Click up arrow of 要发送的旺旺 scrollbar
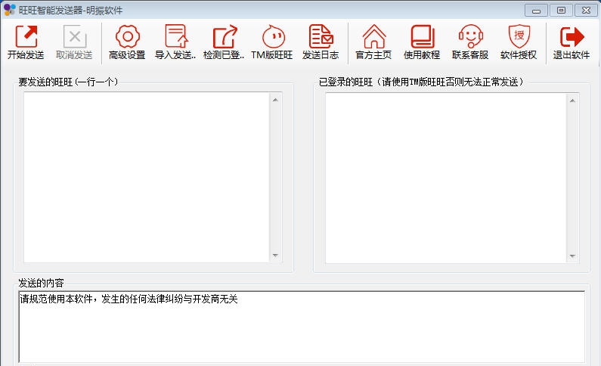Screen dimensions: 601x366 (275, 100)
